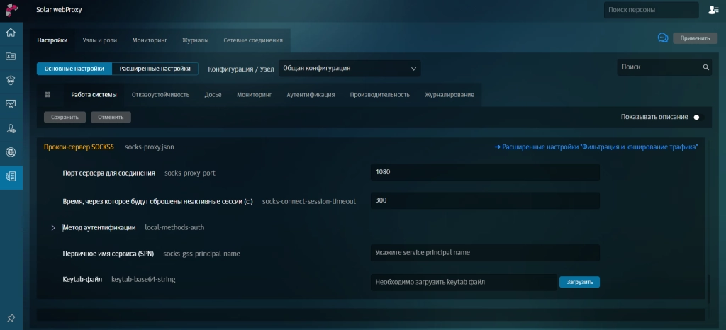
Task: Open the Журналирование sub-tab
Action: [x=449, y=95]
